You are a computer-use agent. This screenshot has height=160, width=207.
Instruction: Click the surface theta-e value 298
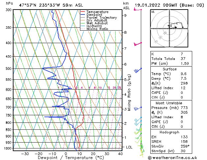click(184, 83)
